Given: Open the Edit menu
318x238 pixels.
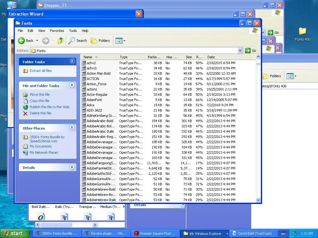Looking at the screenshot, I should click(30, 31).
